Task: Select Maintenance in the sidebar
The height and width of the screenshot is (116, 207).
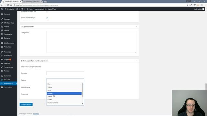Action: tap(8, 83)
